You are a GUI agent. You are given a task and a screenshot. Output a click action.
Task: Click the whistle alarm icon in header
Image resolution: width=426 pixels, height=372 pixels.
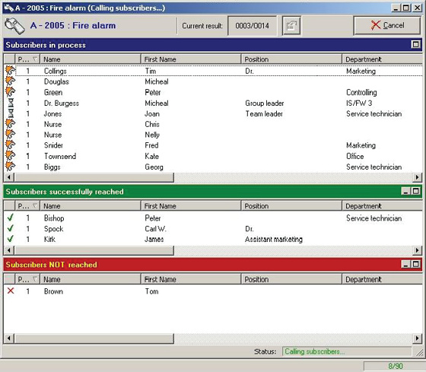14,26
